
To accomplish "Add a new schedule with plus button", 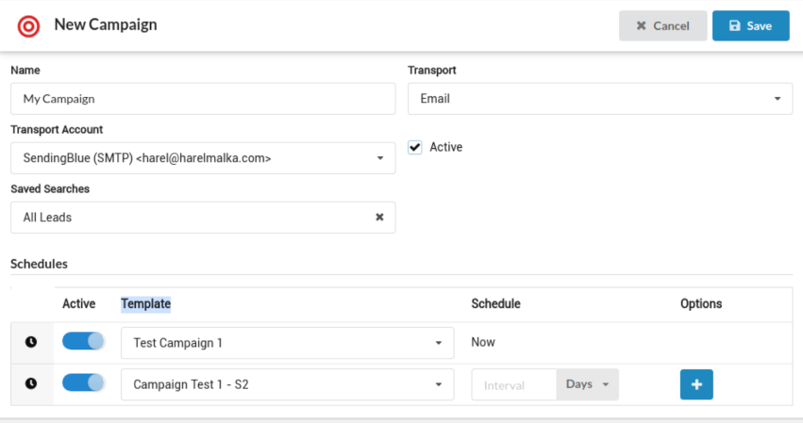I will [x=696, y=384].
